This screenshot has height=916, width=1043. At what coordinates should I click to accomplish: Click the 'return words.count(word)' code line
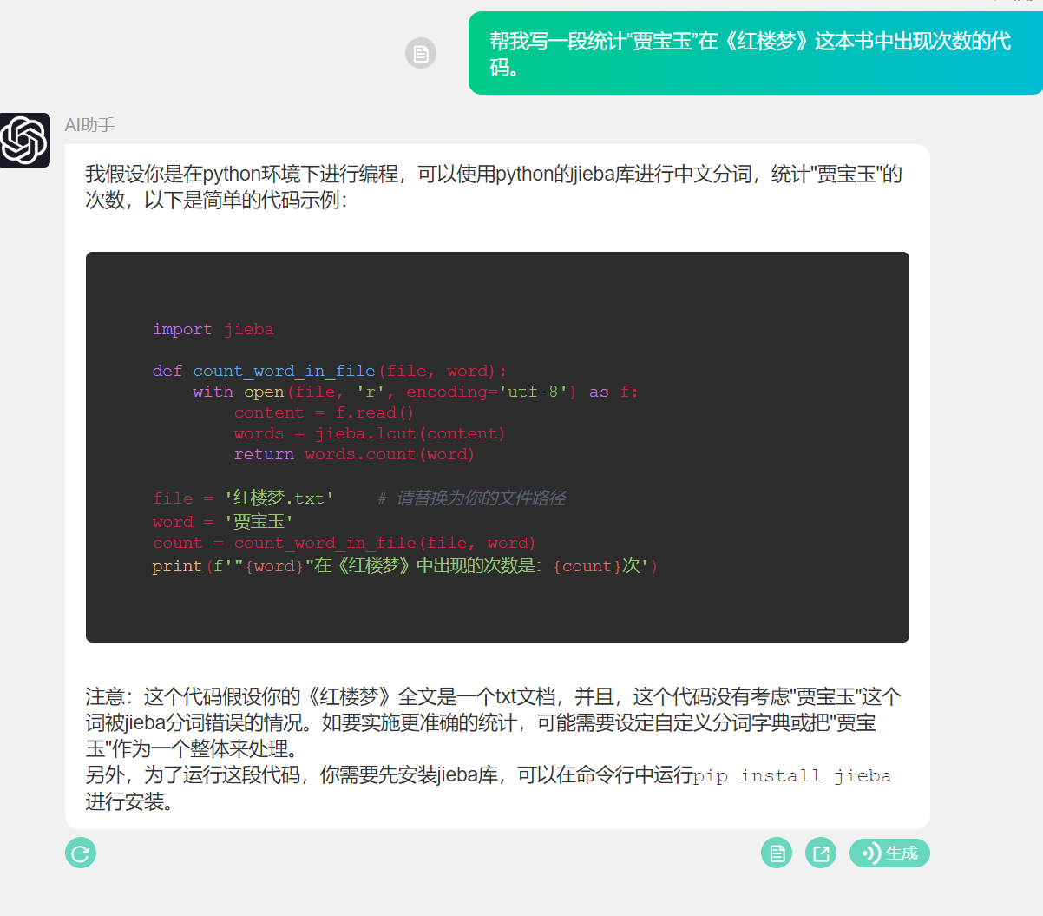click(353, 454)
